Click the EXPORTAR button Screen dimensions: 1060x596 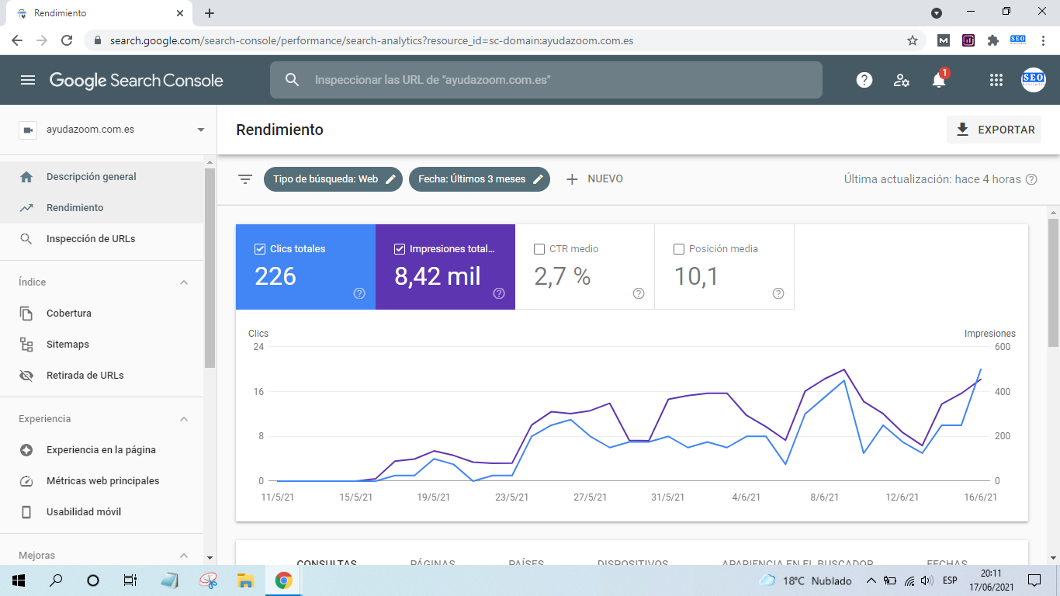tap(994, 130)
